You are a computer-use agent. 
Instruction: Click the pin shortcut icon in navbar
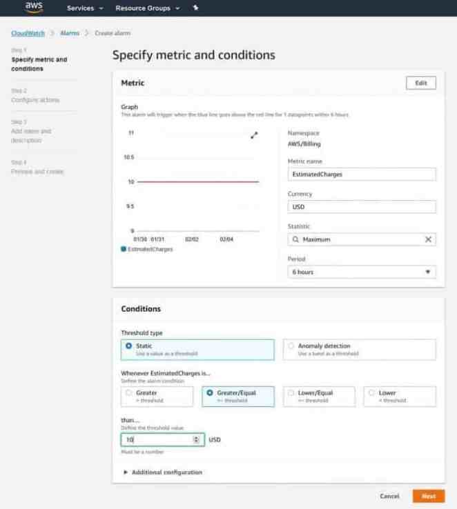(195, 8)
